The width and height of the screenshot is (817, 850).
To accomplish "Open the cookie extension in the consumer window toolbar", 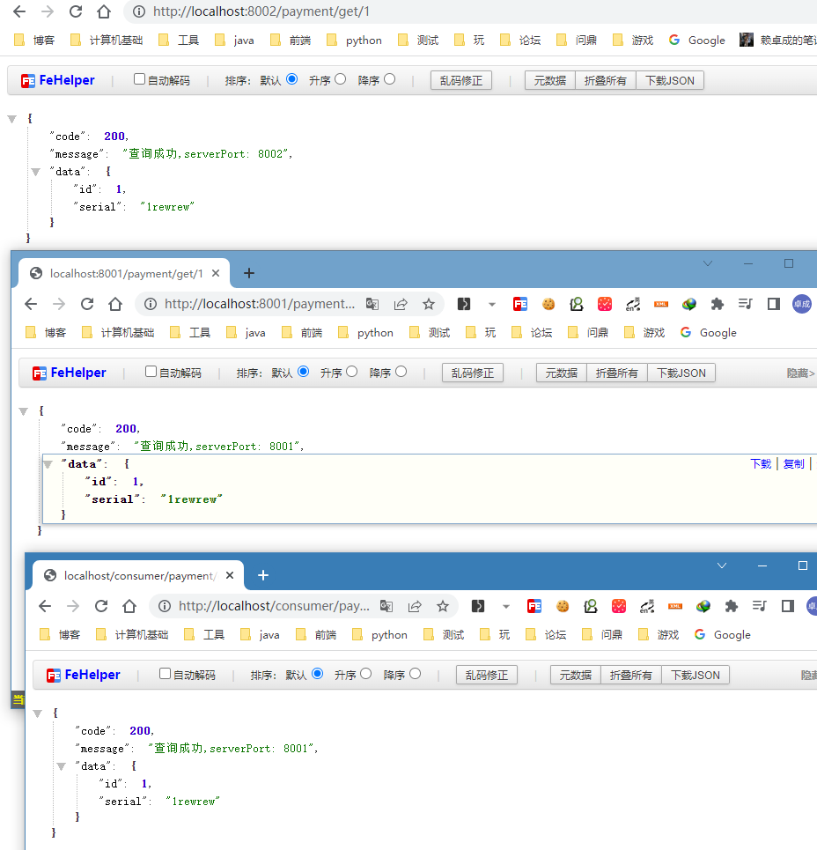I will click(563, 606).
